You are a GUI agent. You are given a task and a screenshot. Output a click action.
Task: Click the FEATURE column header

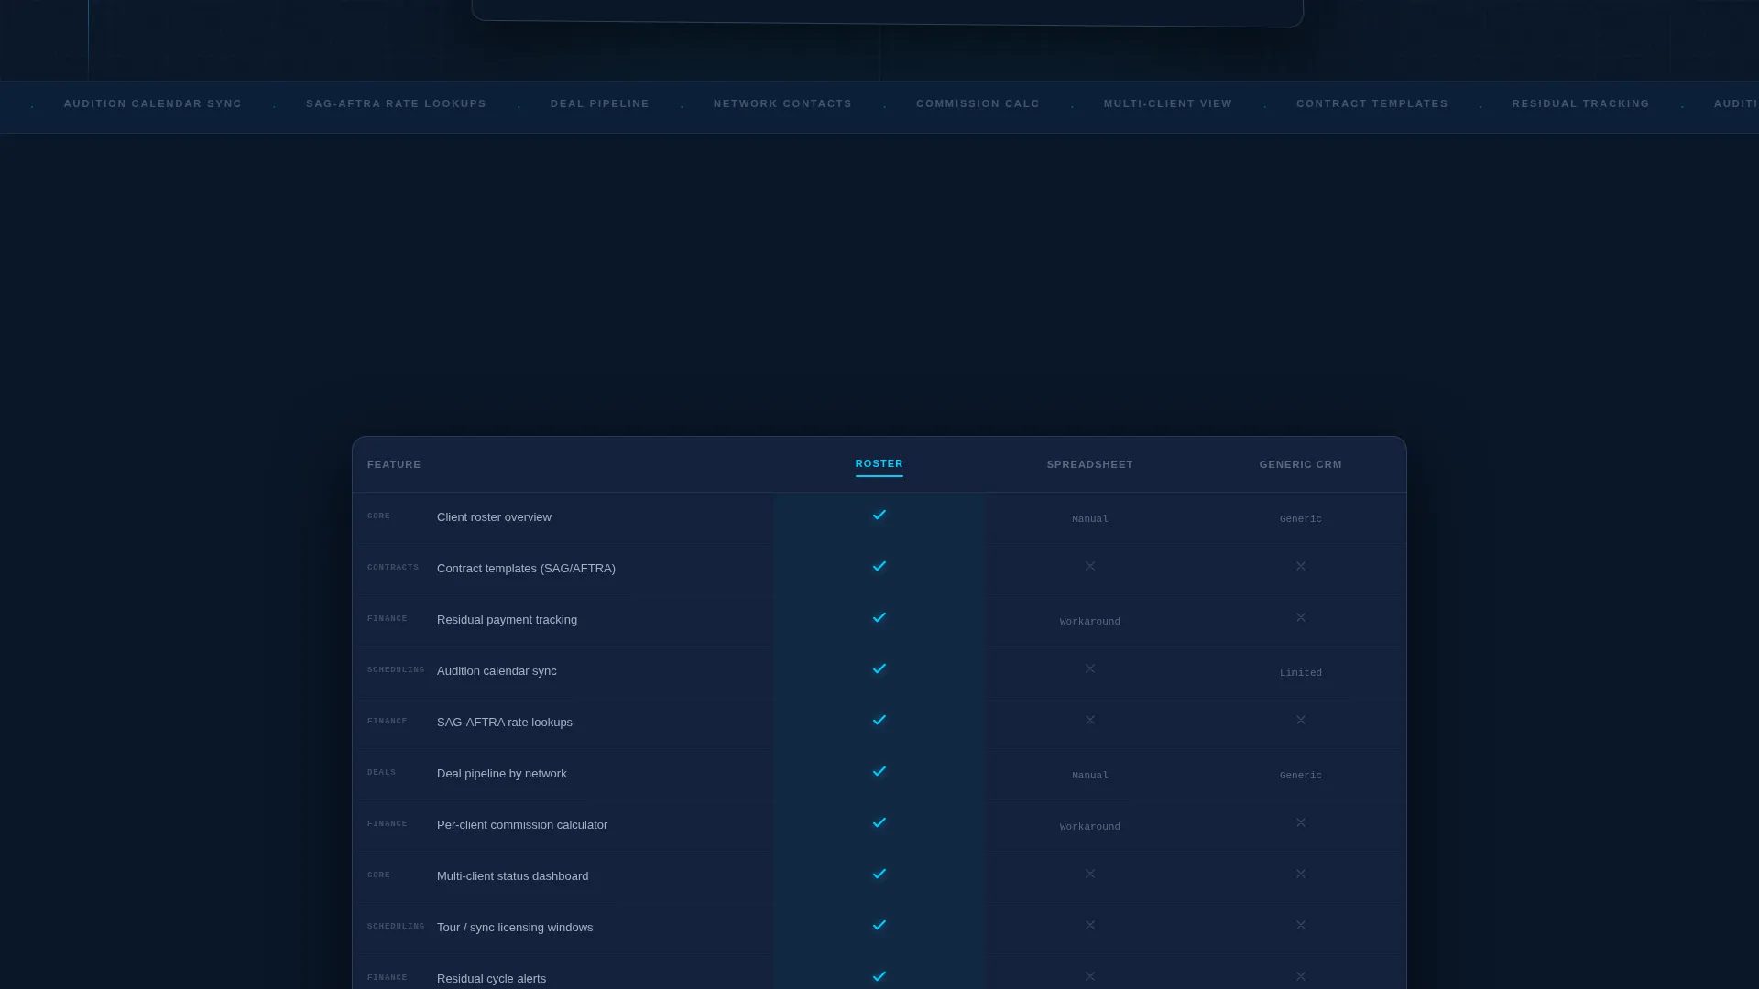pyautogui.click(x=394, y=464)
